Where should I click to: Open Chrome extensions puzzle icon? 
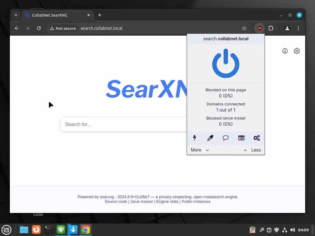271,28
